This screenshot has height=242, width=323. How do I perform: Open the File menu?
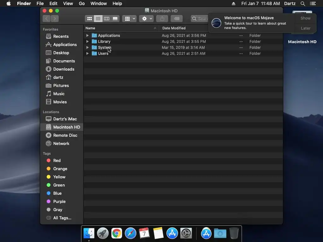(40, 3)
